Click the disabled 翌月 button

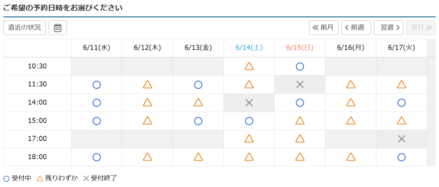tap(421, 28)
